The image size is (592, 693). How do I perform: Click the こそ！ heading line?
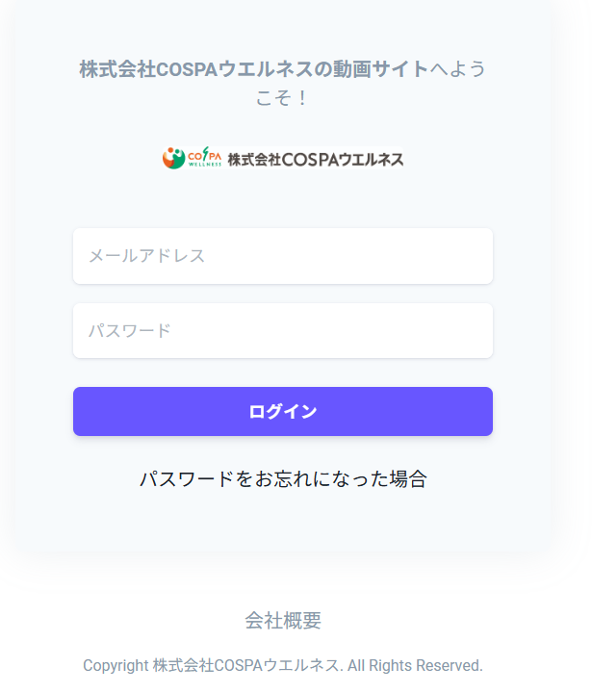tap(282, 97)
